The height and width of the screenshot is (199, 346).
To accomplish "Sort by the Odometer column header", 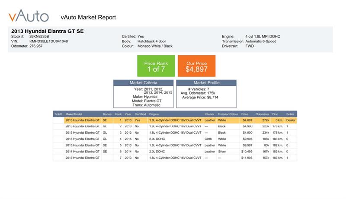I will coord(262,114).
